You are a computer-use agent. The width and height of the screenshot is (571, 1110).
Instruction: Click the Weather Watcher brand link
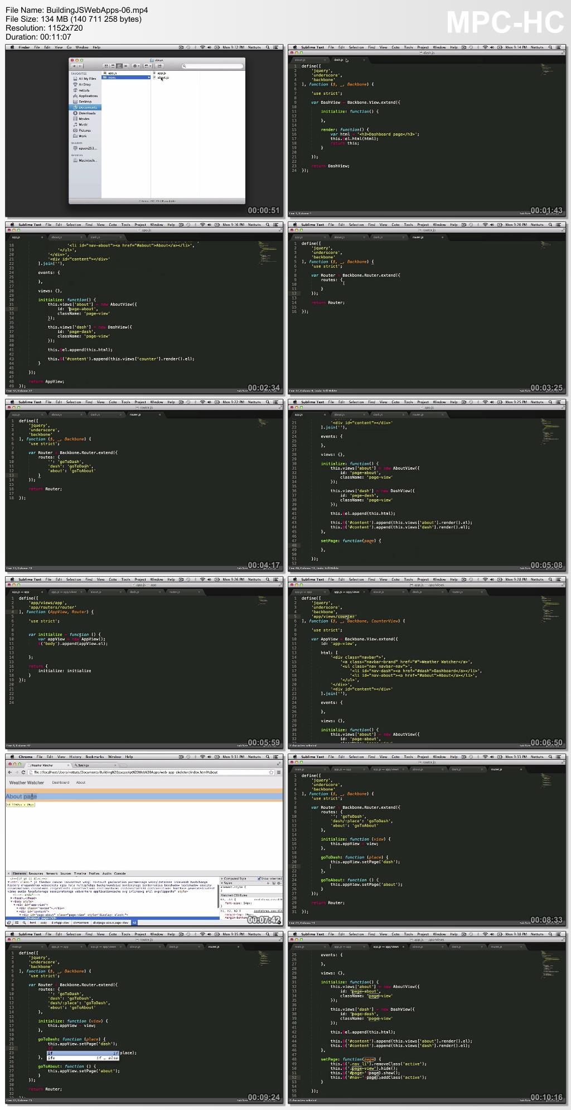tap(26, 783)
